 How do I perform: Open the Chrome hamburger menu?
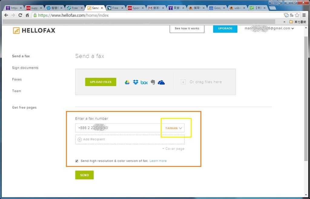304,15
